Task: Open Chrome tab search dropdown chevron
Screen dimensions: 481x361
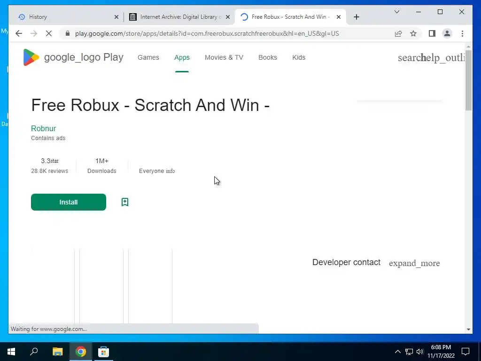Action: [x=396, y=12]
